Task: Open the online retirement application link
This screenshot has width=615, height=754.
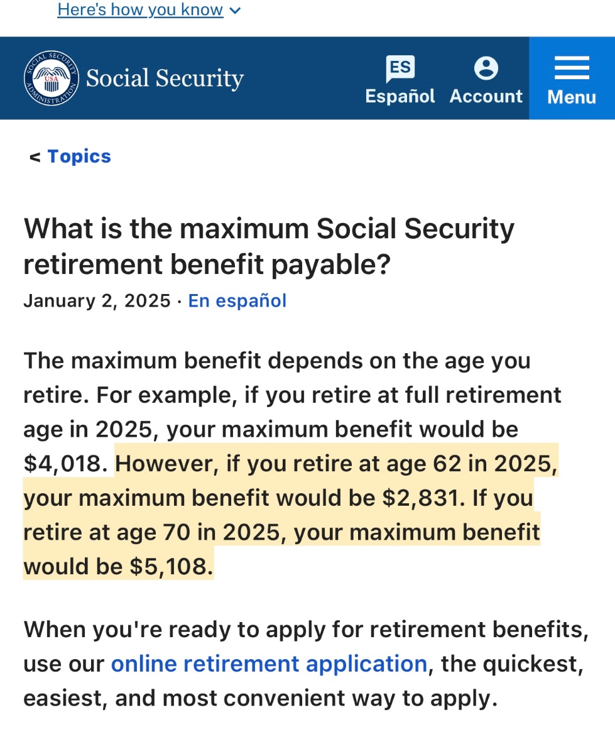Action: pyautogui.click(x=269, y=664)
